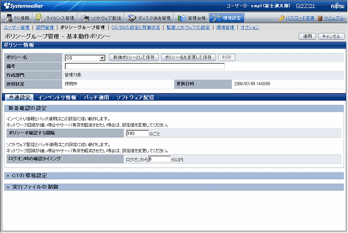Open the オプション link

click(x=250, y=27)
